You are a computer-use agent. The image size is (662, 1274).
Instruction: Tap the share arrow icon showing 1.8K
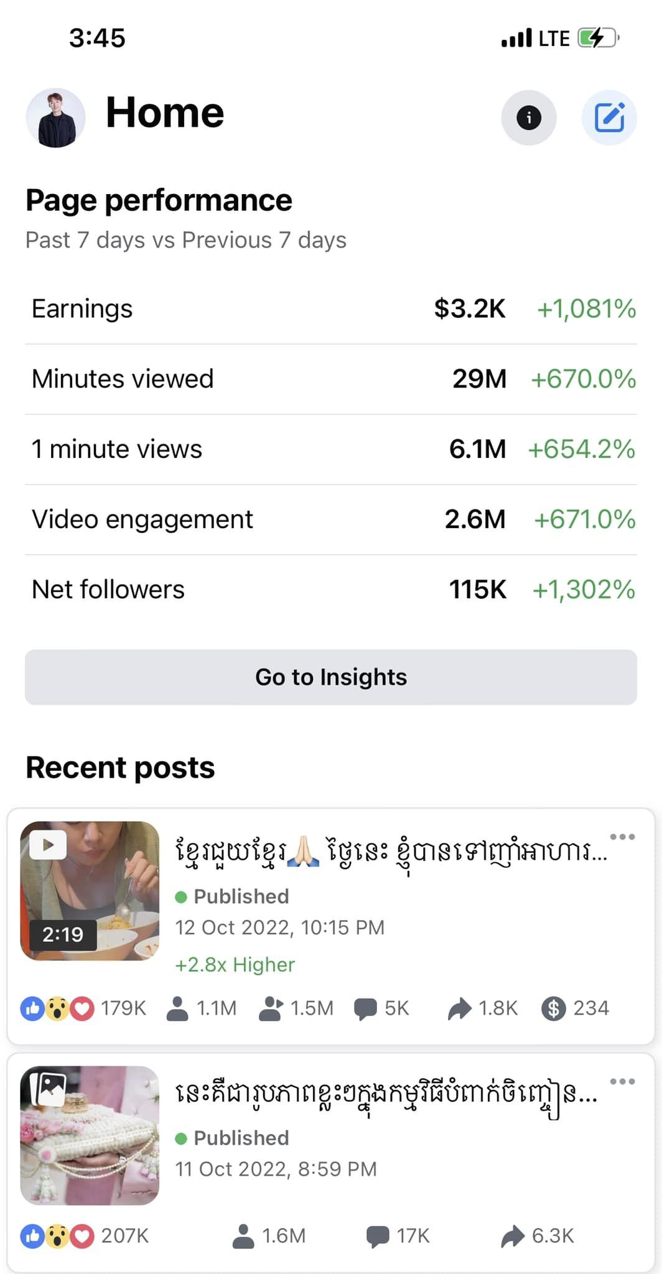click(459, 1008)
